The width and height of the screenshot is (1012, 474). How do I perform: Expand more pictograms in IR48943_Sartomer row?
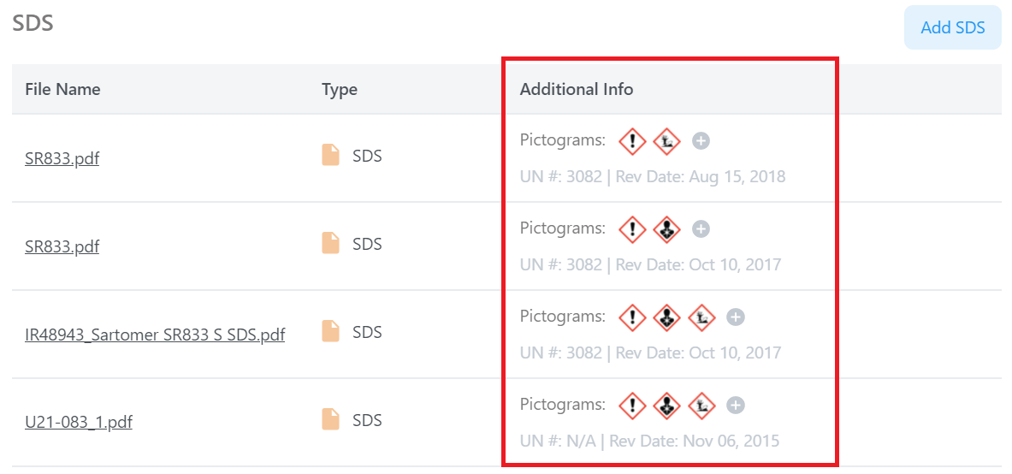coord(736,317)
